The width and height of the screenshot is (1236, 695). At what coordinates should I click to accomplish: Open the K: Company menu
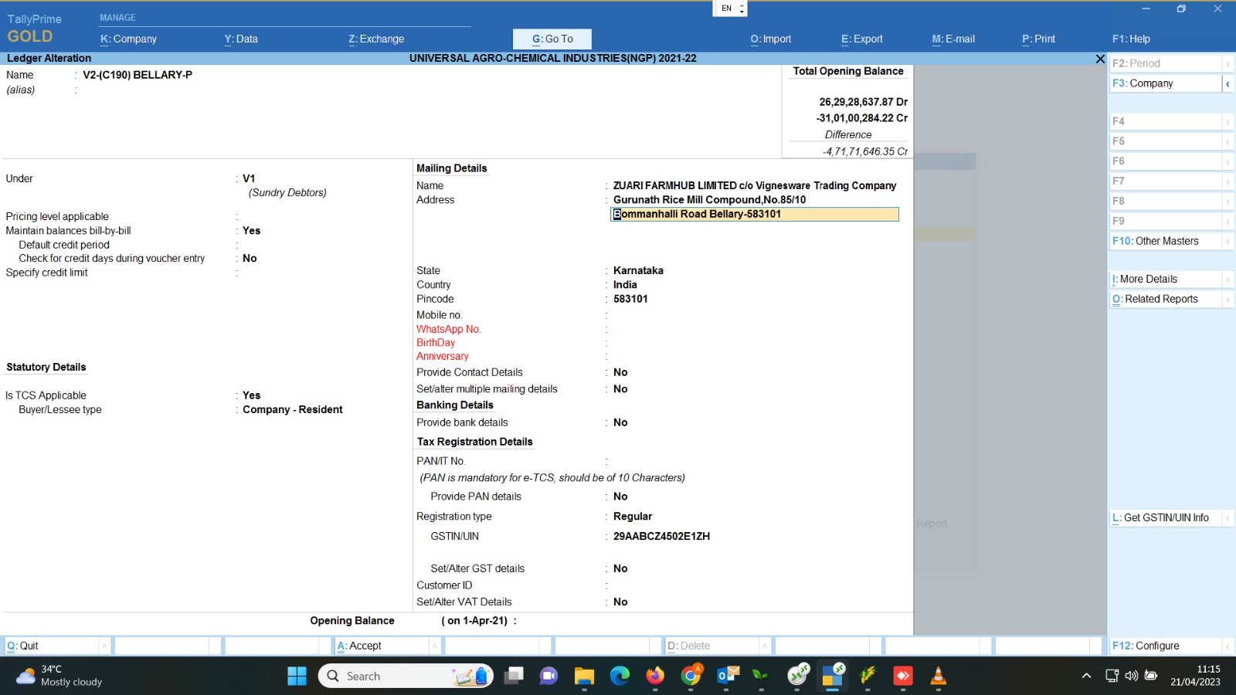128,39
